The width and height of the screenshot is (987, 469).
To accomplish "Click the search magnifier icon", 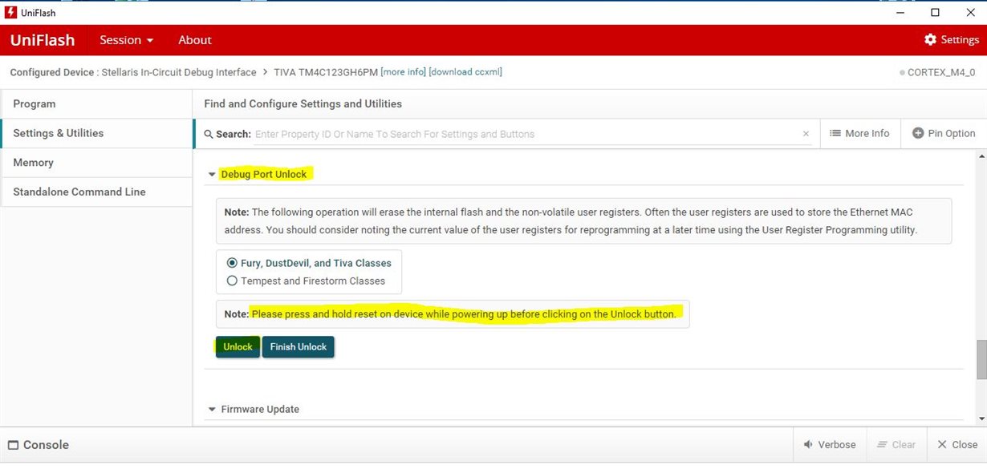I will pyautogui.click(x=209, y=134).
